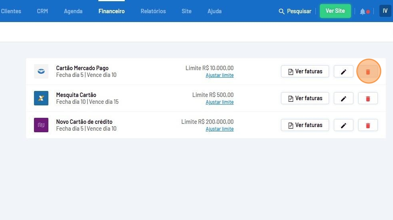The image size is (393, 220).
Task: Switch to the Agenda section
Action: (73, 11)
